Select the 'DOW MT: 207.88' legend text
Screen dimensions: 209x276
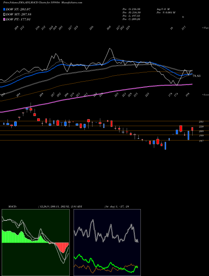tap(19, 14)
